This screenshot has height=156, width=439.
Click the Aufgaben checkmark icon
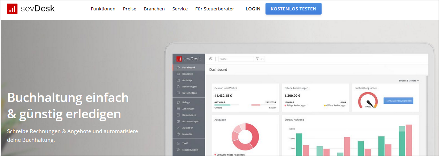pos(178,128)
